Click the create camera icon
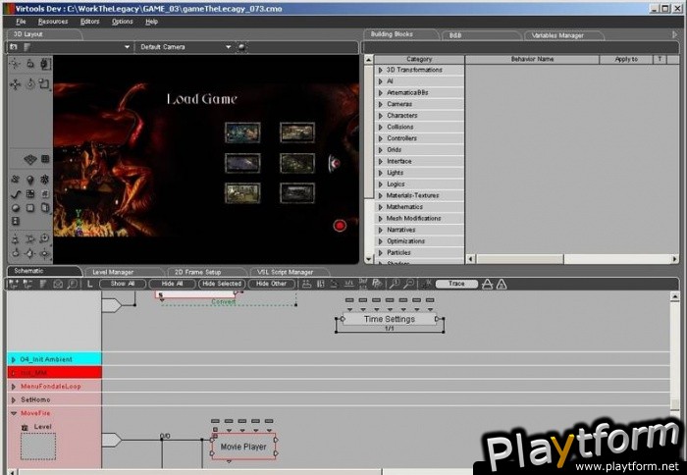The width and height of the screenshot is (687, 475). pos(16,180)
